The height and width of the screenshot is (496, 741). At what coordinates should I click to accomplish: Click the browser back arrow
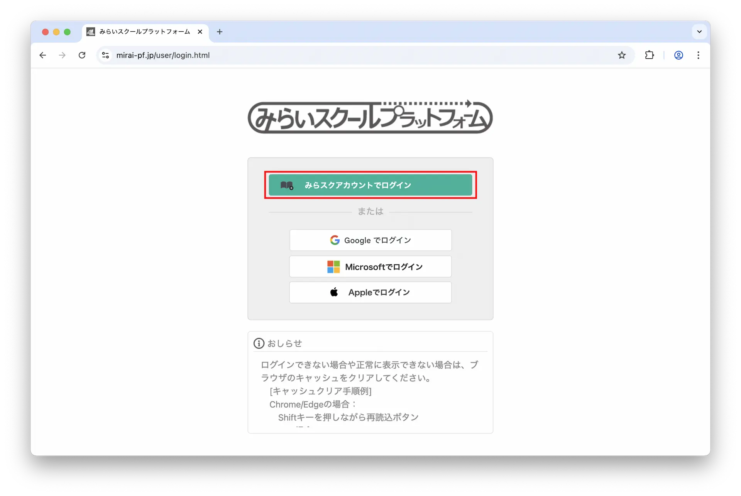[x=43, y=55]
